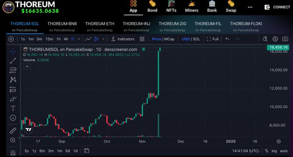Select the 5m chart interval

pyautogui.click(x=39, y=39)
